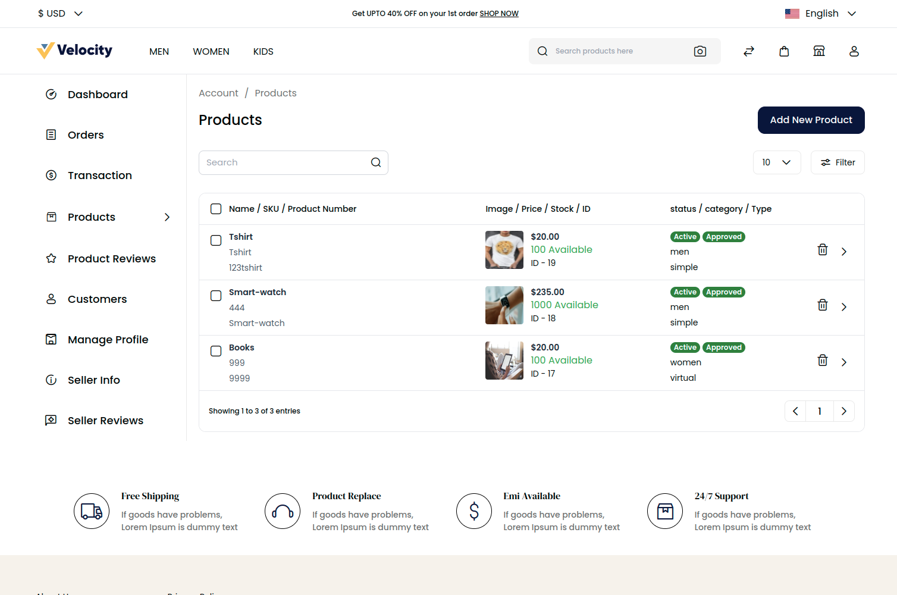Screen dimensions: 897x595
Task: Open the store icon in the header
Action: point(819,51)
